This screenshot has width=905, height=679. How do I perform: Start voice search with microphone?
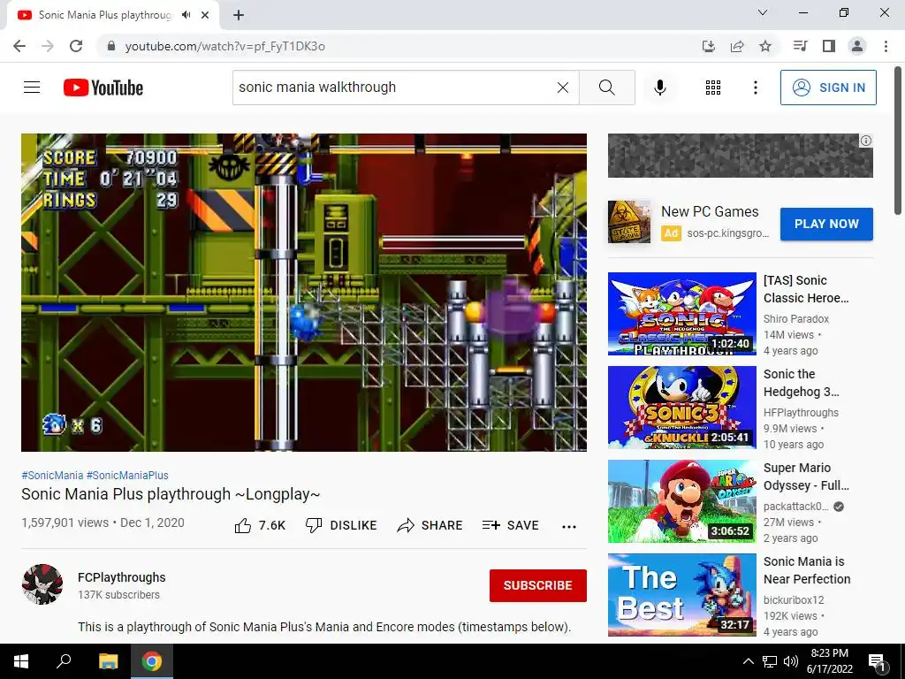(x=659, y=88)
